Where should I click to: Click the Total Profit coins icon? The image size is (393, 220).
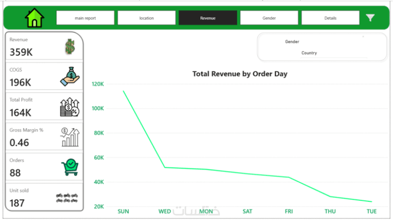click(x=70, y=107)
